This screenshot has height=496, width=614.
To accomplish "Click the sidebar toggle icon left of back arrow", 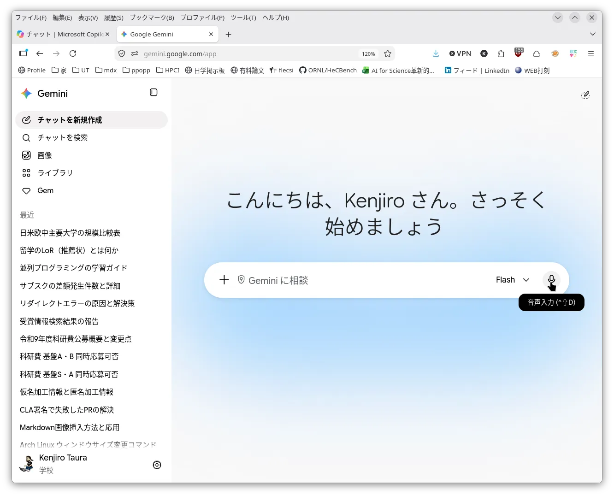I will [23, 53].
